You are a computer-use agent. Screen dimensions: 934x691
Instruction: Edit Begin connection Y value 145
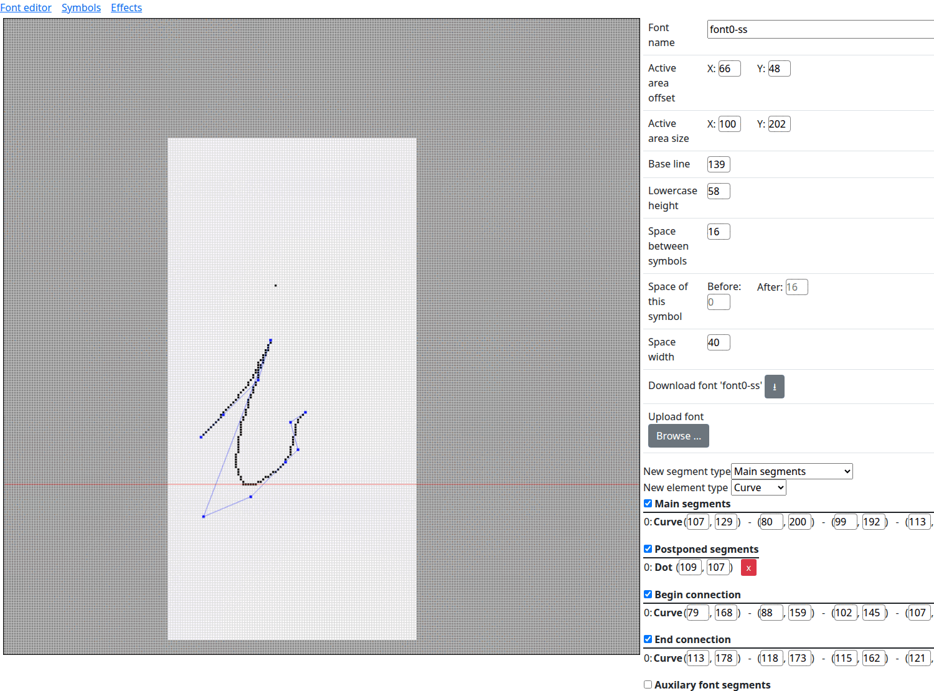pos(874,613)
